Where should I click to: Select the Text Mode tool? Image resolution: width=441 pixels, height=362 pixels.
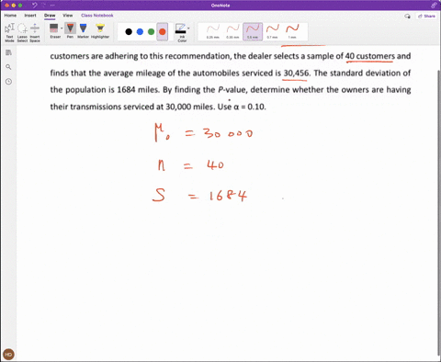click(9, 32)
